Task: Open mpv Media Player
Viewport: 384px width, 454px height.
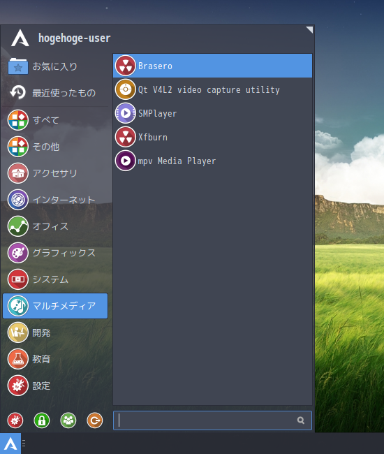Action: click(x=212, y=161)
